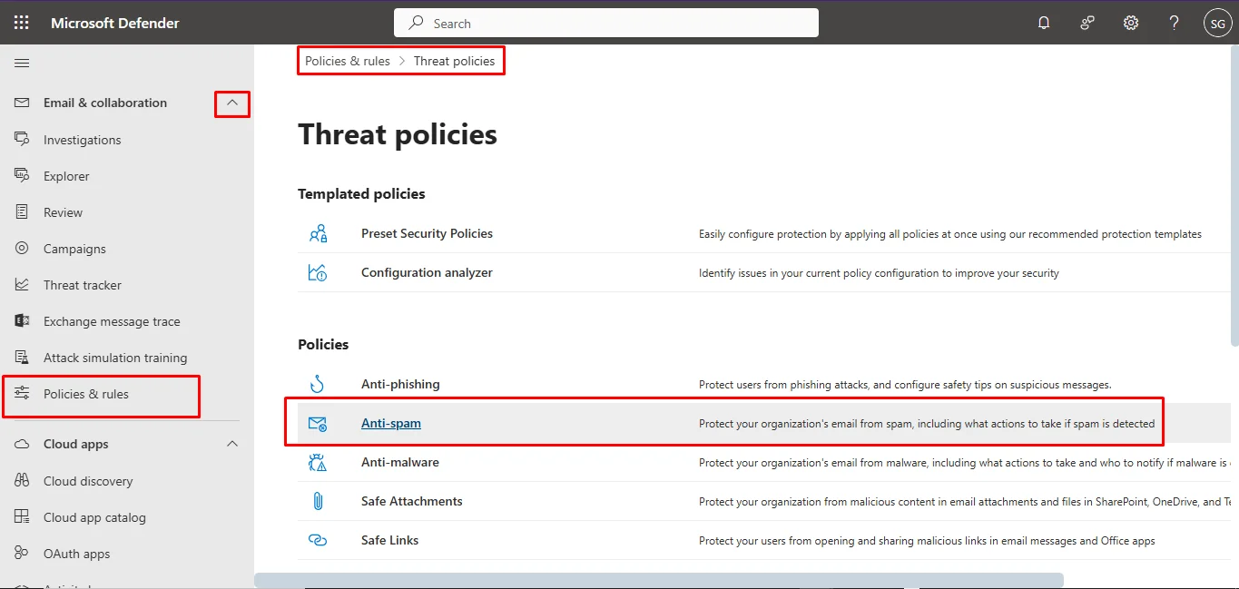The width and height of the screenshot is (1239, 589).
Task: Open Configuration analyzer
Action: coord(427,272)
